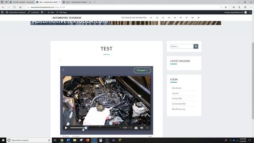Open the playback speed gauge control
254x143 pixels.
pyautogui.click(x=136, y=128)
